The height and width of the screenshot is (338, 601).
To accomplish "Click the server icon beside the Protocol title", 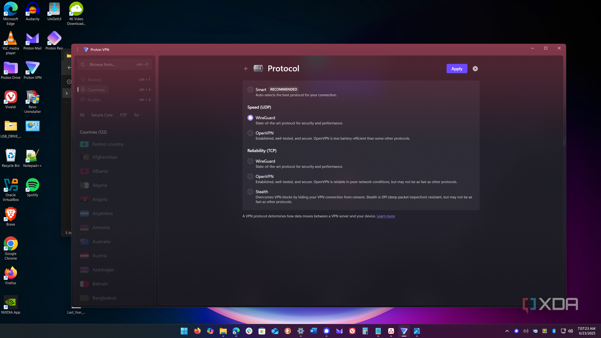I will click(258, 68).
